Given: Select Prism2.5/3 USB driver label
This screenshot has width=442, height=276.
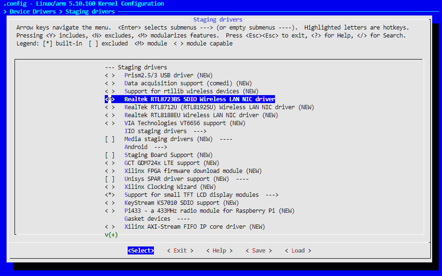Looking at the screenshot, I should pos(168,75).
